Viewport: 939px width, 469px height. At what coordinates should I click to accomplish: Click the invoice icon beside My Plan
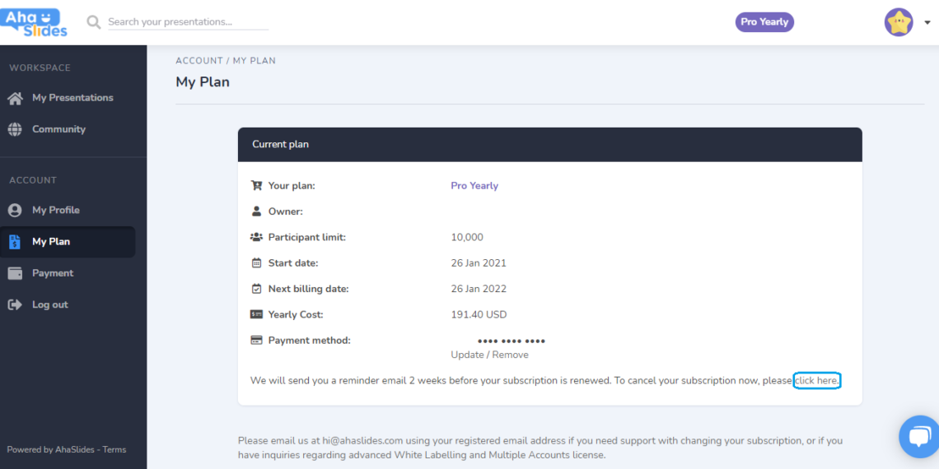coord(15,242)
